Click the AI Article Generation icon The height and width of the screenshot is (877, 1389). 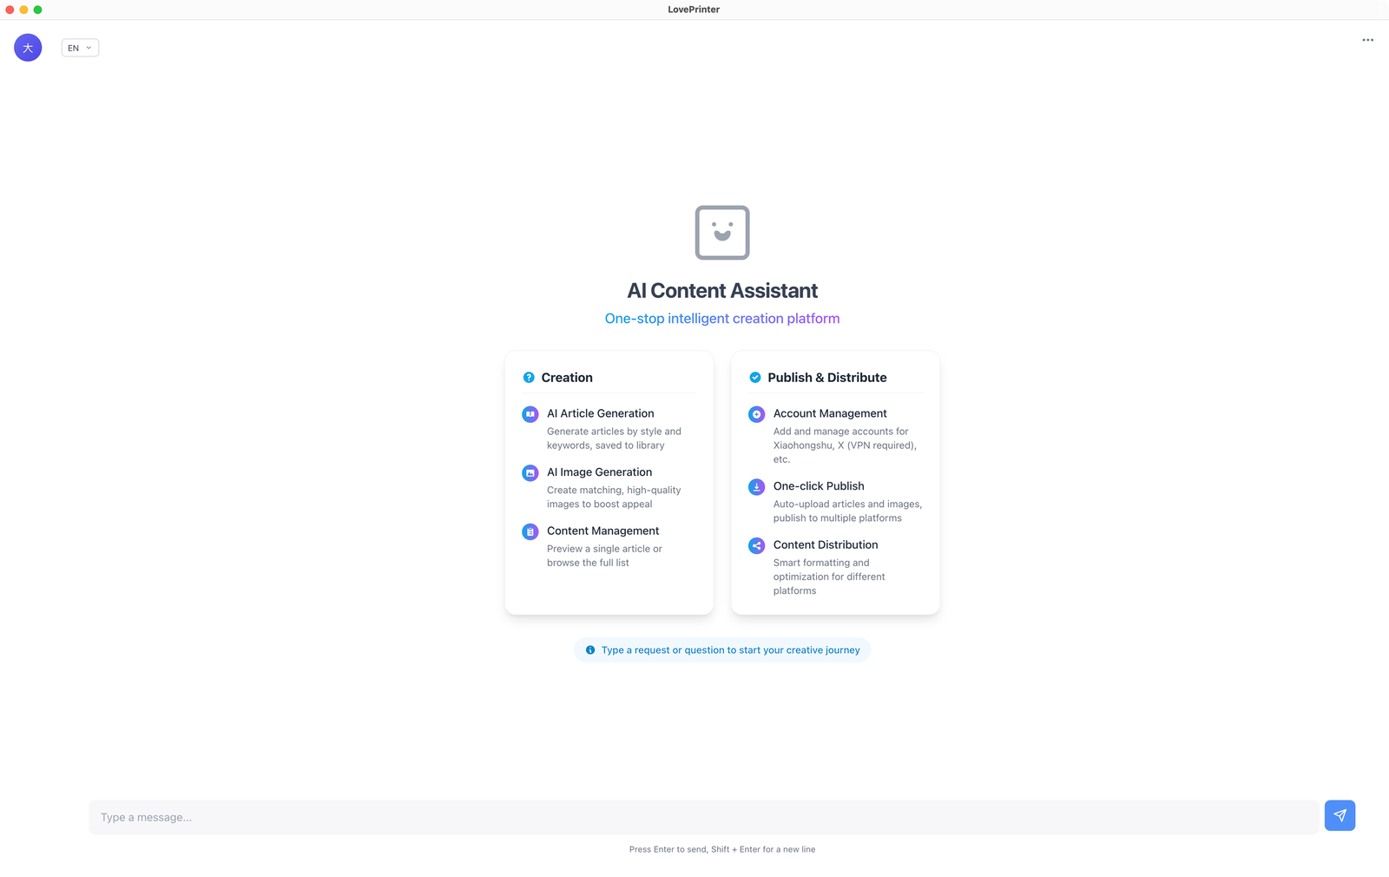530,414
